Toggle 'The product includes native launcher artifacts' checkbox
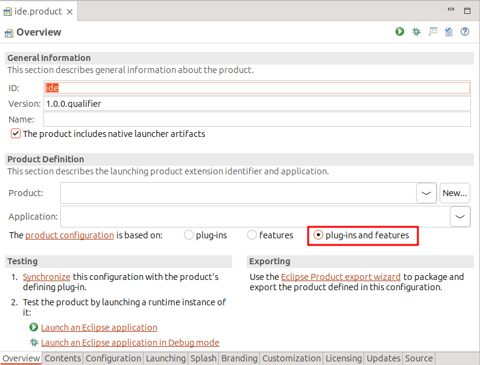This screenshot has width=480, height=365. pos(16,134)
